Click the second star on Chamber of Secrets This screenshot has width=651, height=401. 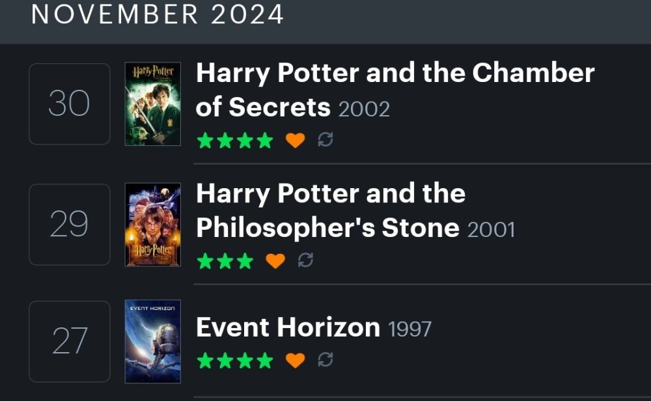[225, 139]
